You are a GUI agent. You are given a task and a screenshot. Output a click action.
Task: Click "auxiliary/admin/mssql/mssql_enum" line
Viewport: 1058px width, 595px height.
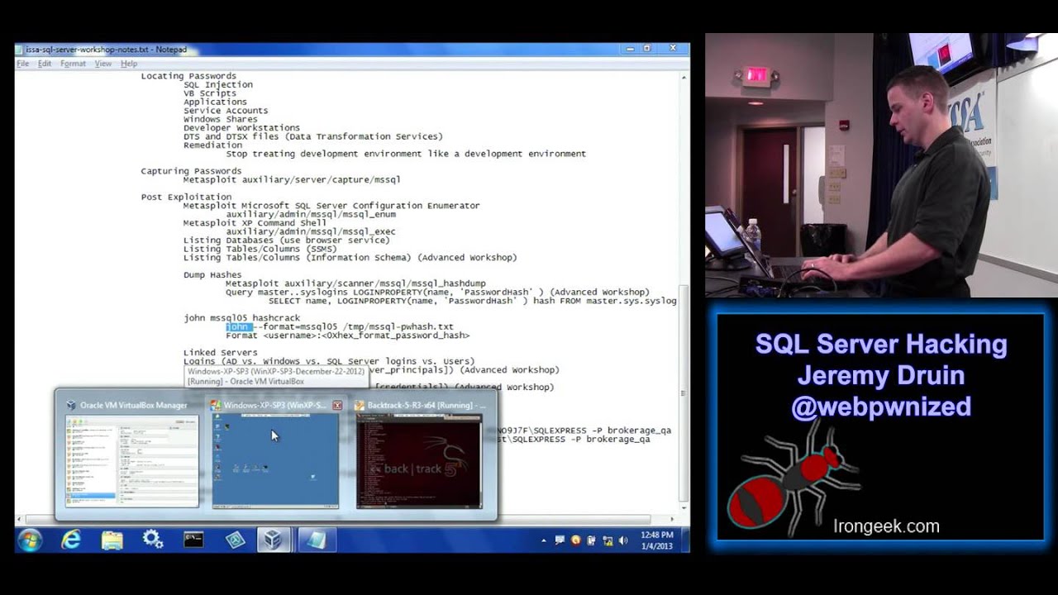pyautogui.click(x=311, y=214)
